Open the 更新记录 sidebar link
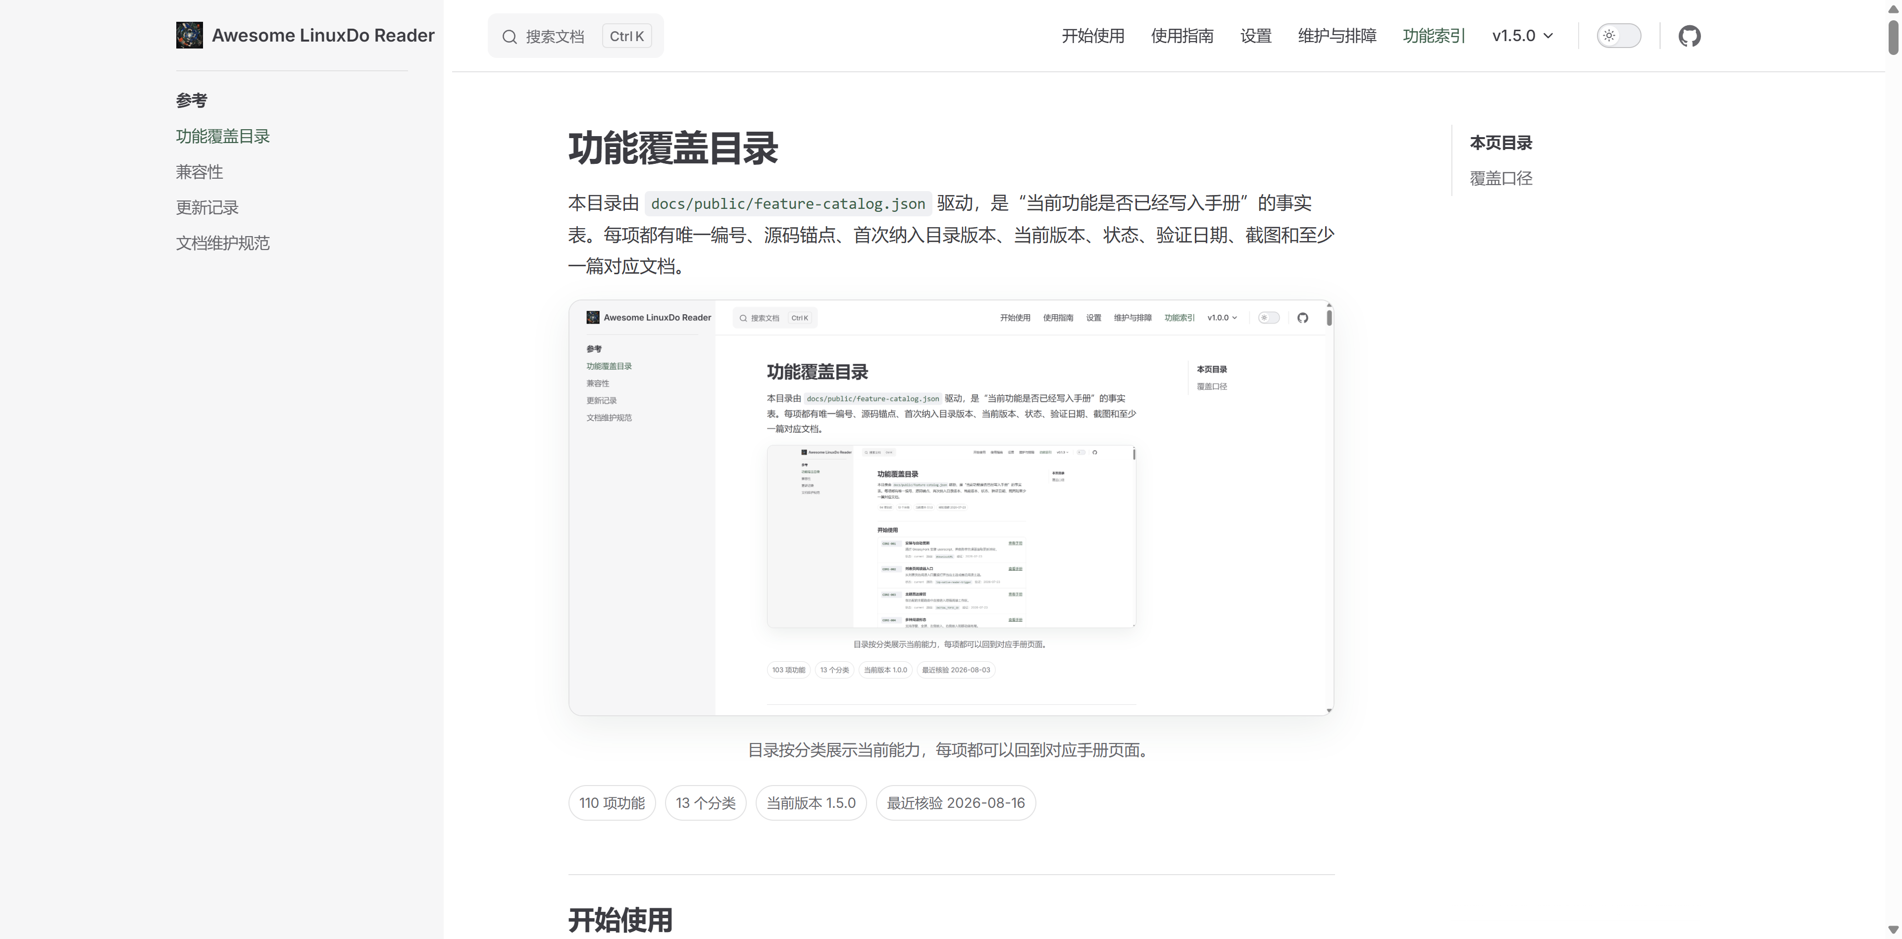1902x939 pixels. pos(207,207)
